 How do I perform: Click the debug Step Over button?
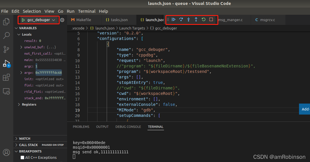181,19
